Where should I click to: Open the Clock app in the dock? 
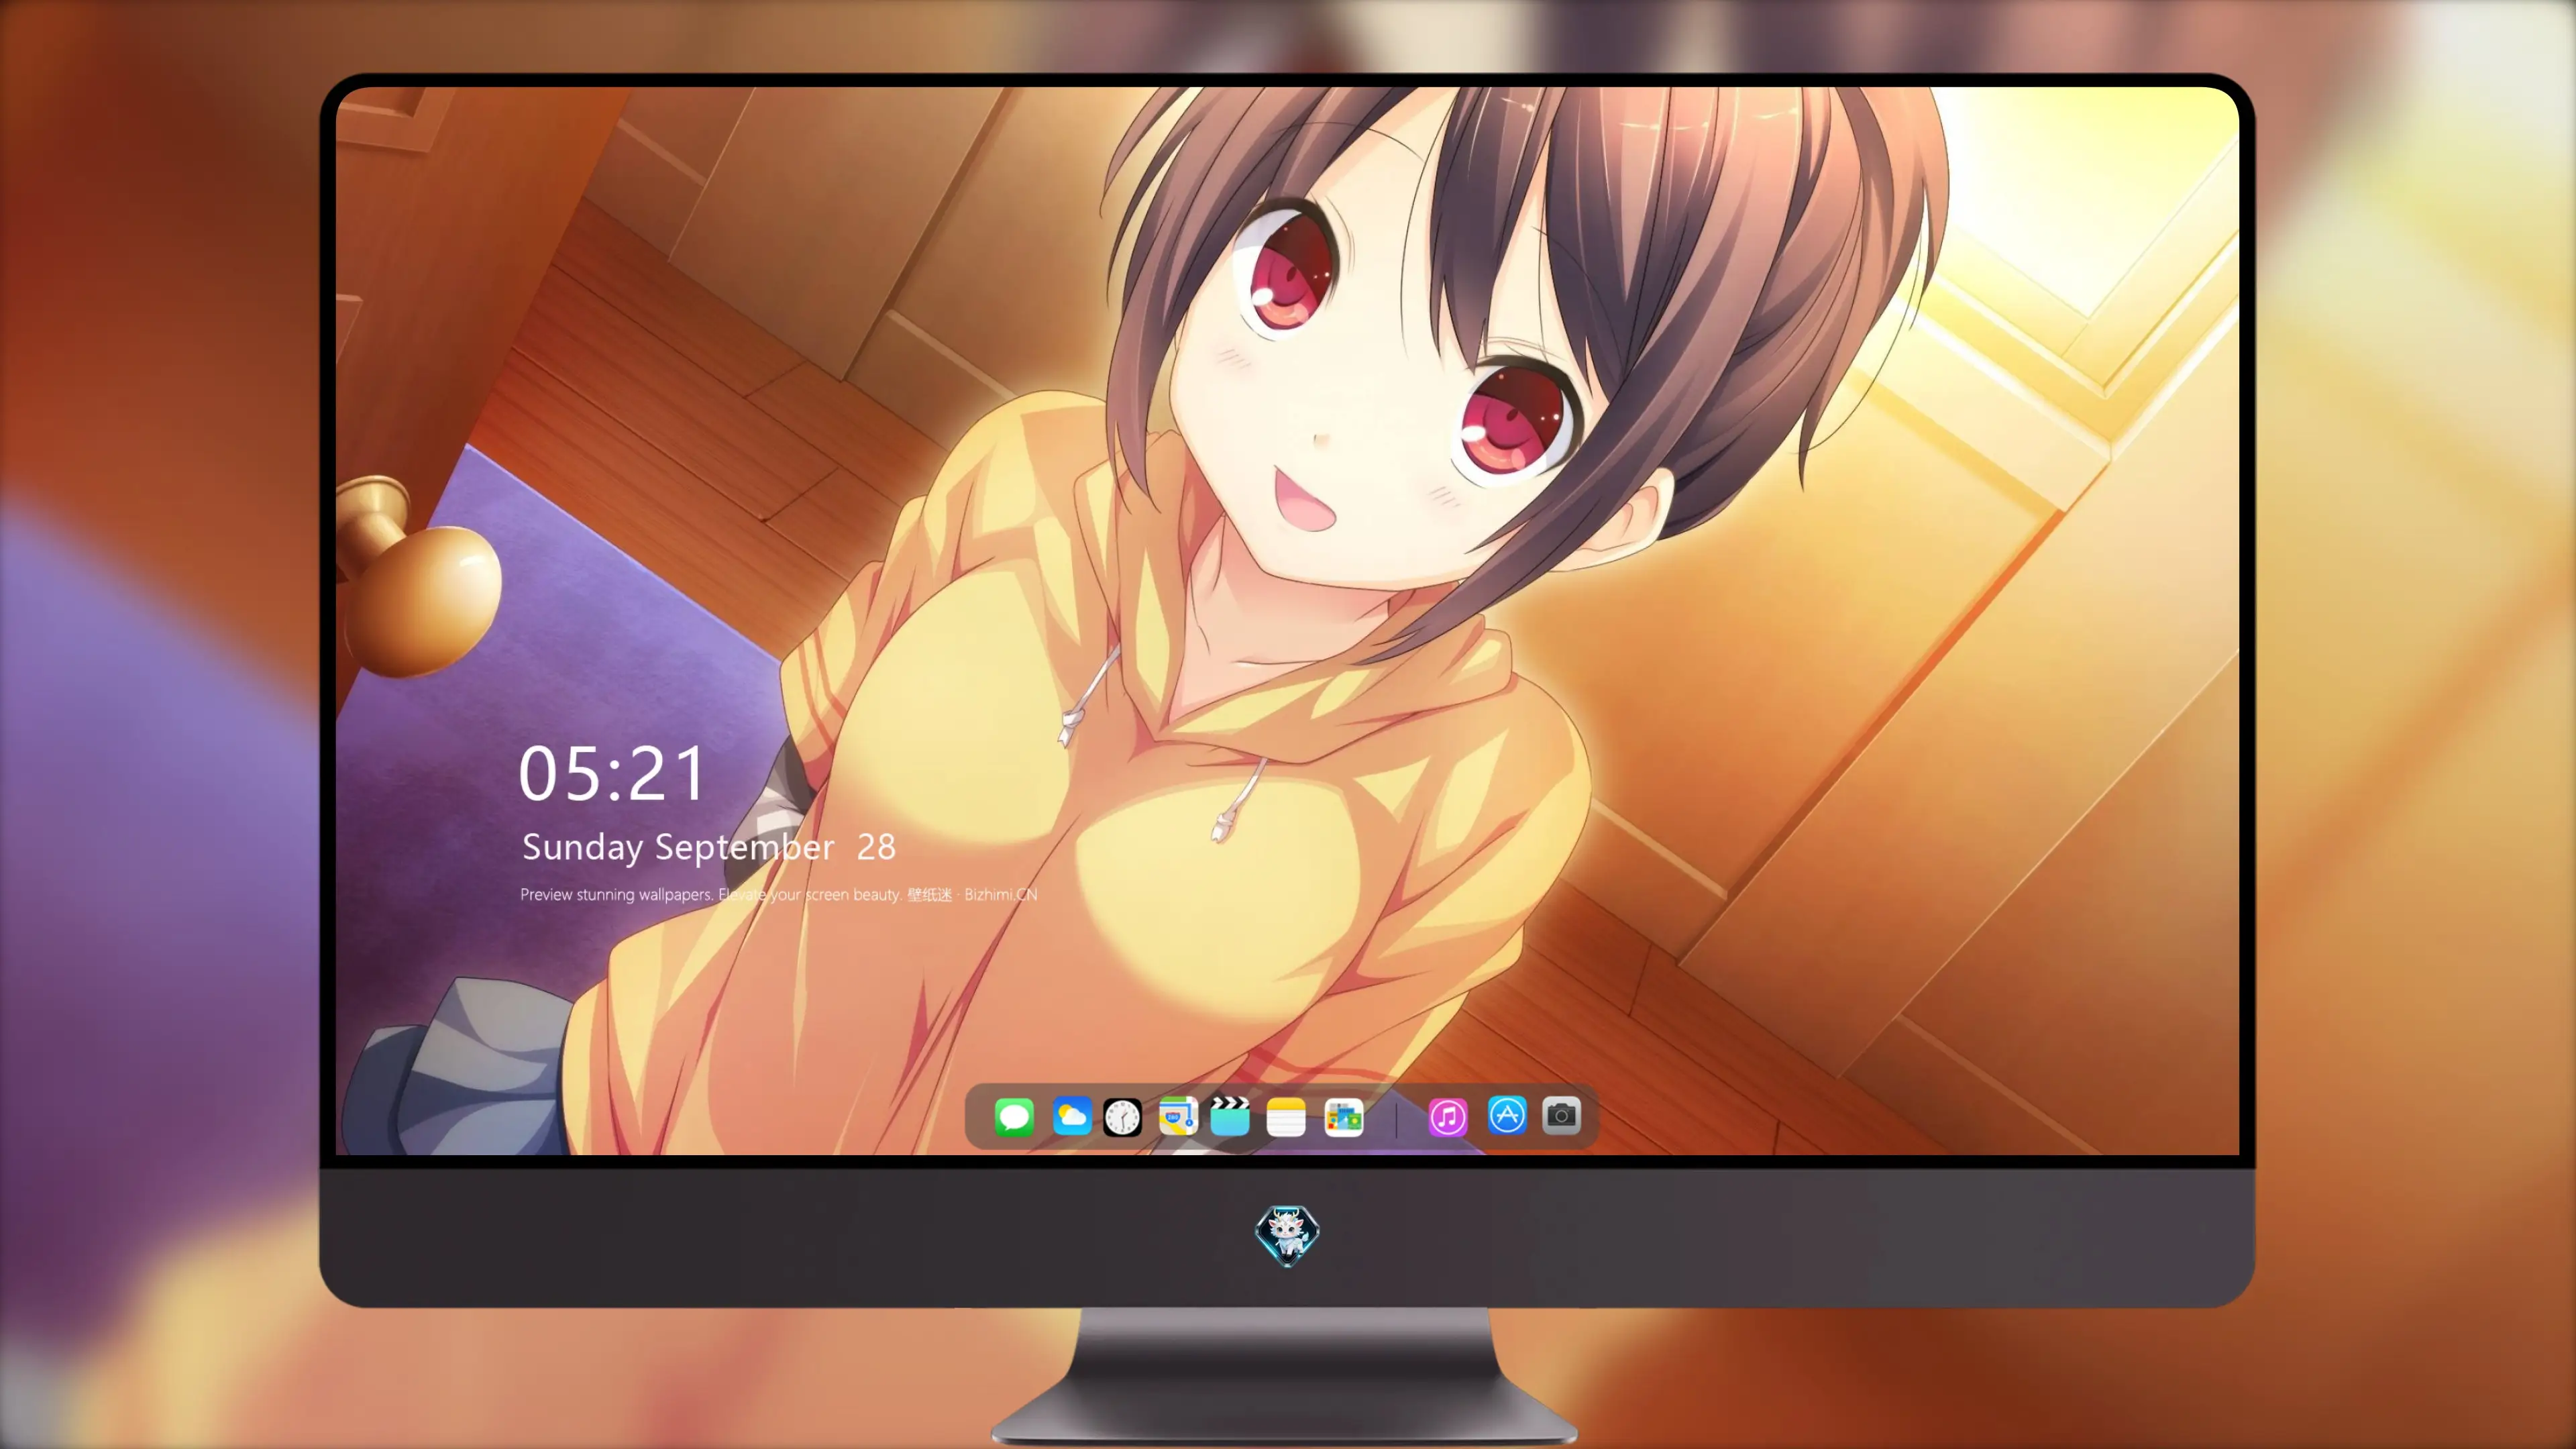coord(1122,1117)
